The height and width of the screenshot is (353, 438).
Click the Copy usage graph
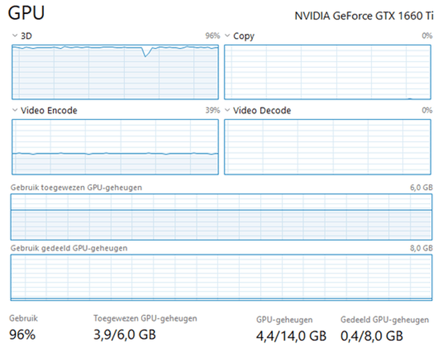328,72
